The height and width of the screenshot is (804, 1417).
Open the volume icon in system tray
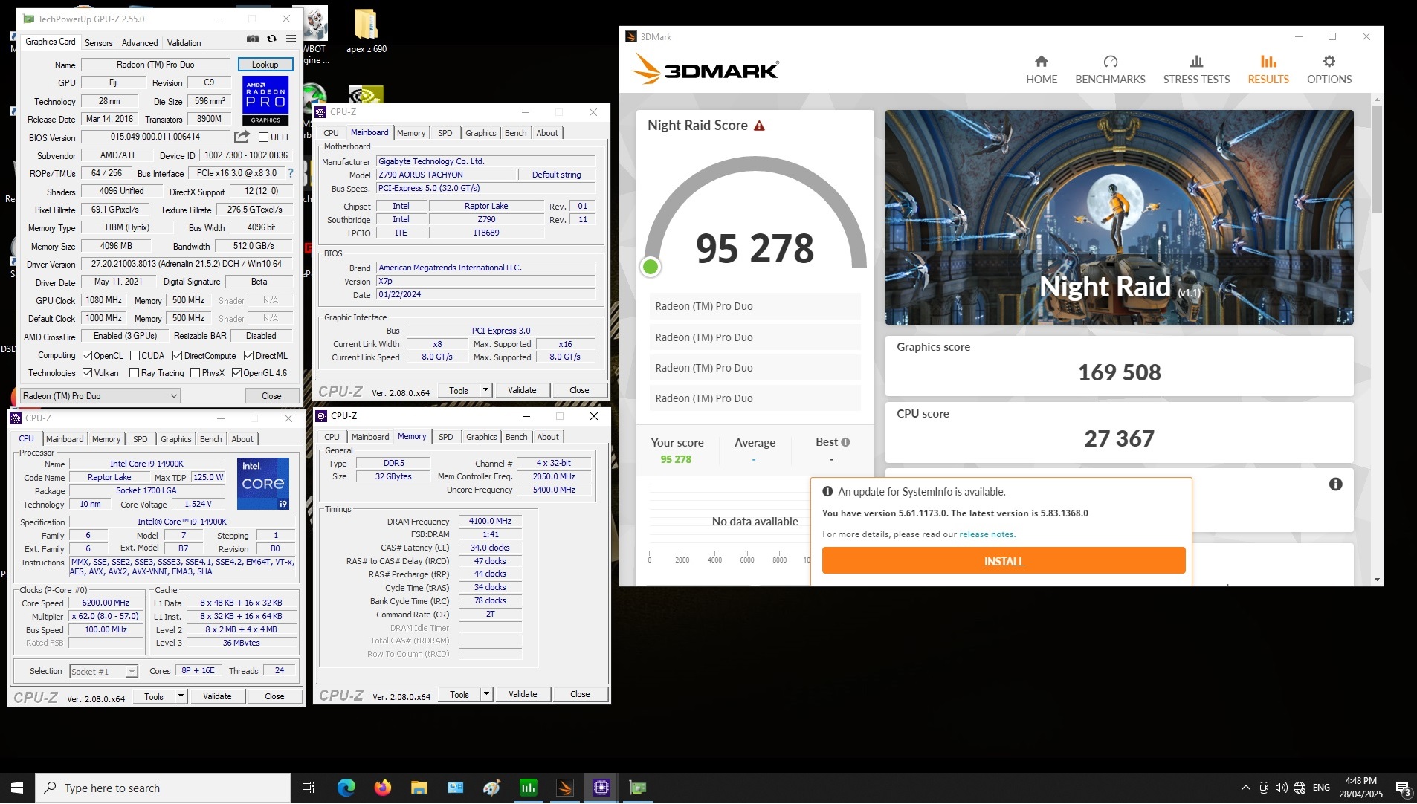click(x=1281, y=788)
